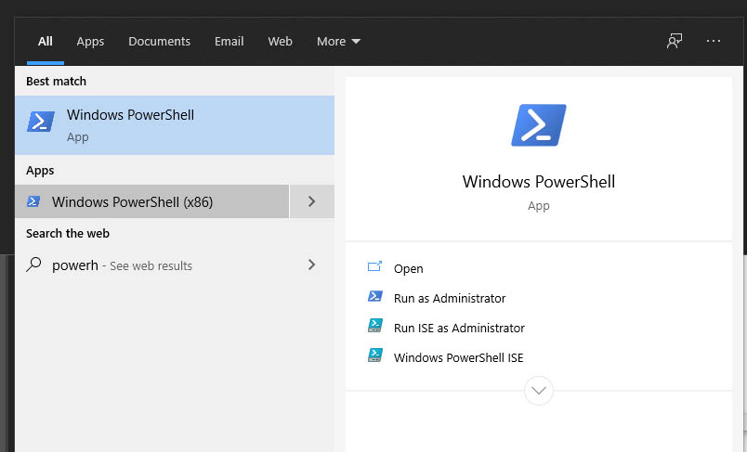Viewport: 747px width, 452px height.
Task: Switch to the Apps tab
Action: tap(90, 41)
